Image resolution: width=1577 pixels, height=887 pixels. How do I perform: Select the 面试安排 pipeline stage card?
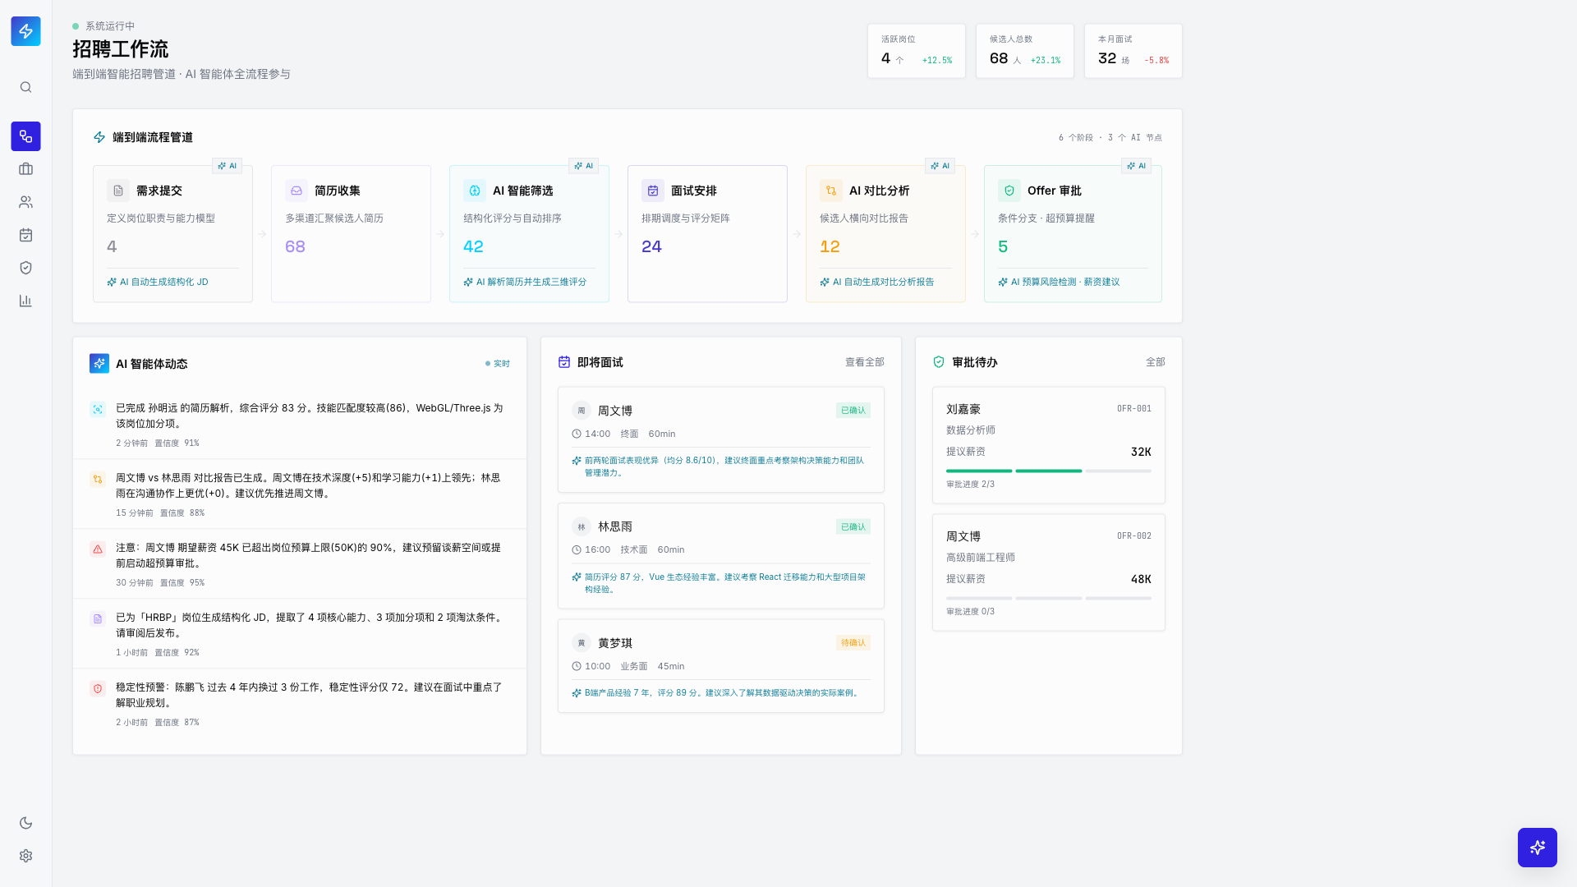pyautogui.click(x=707, y=234)
